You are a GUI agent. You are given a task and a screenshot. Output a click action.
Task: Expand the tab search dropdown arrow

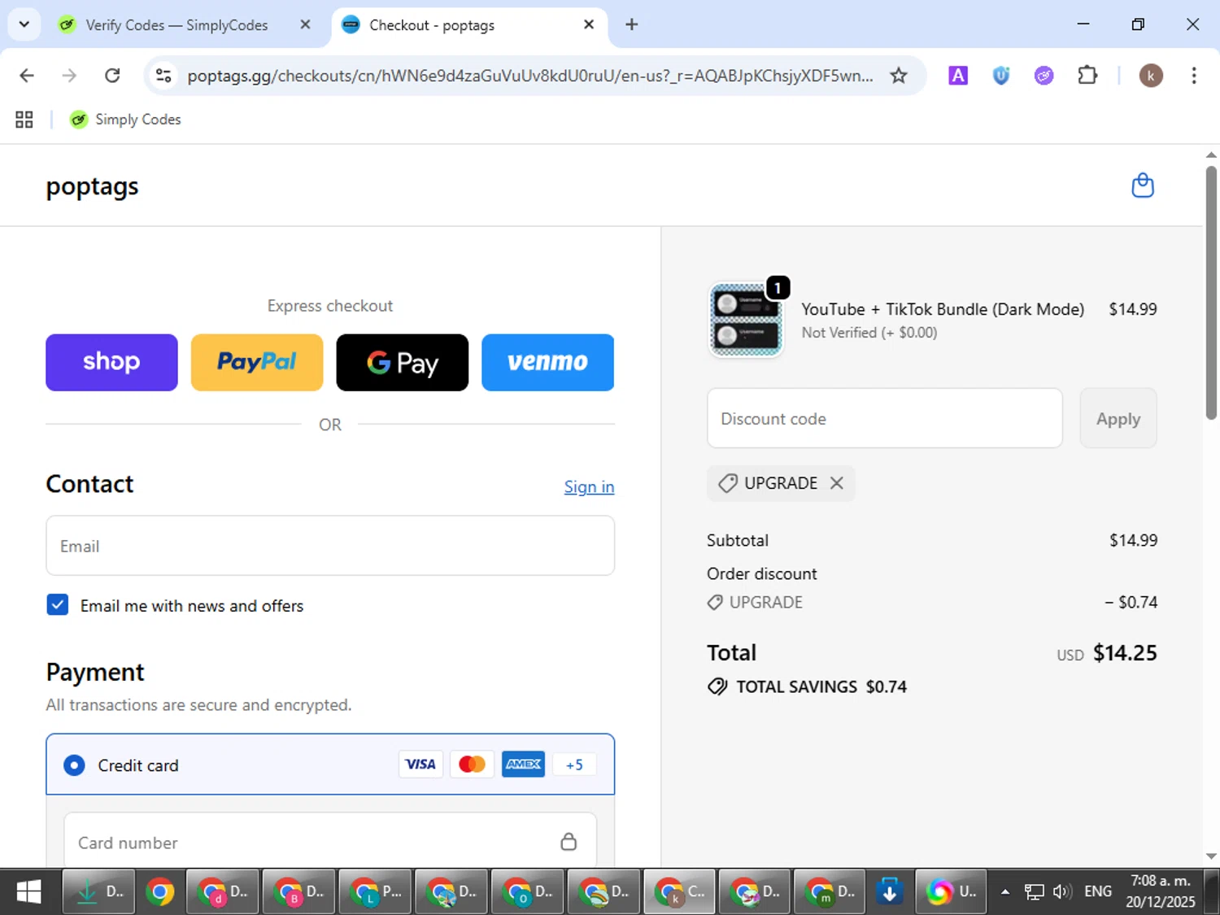pyautogui.click(x=24, y=24)
